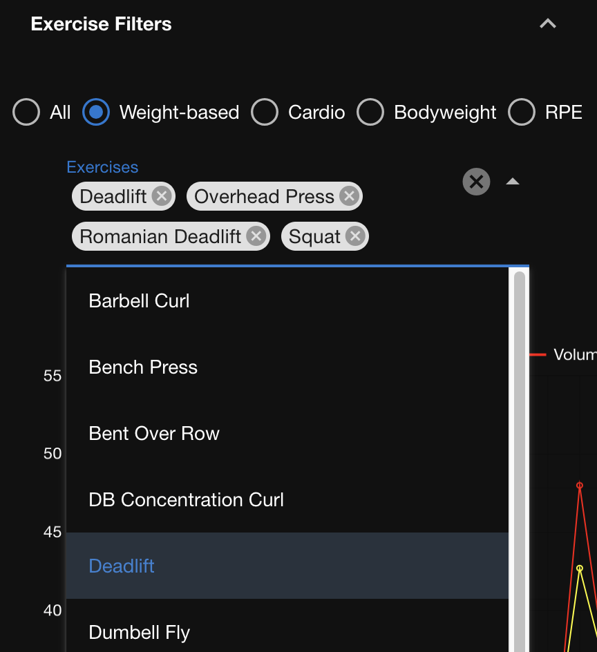This screenshot has width=597, height=652.
Task: Select the All radio button
Action: point(26,113)
